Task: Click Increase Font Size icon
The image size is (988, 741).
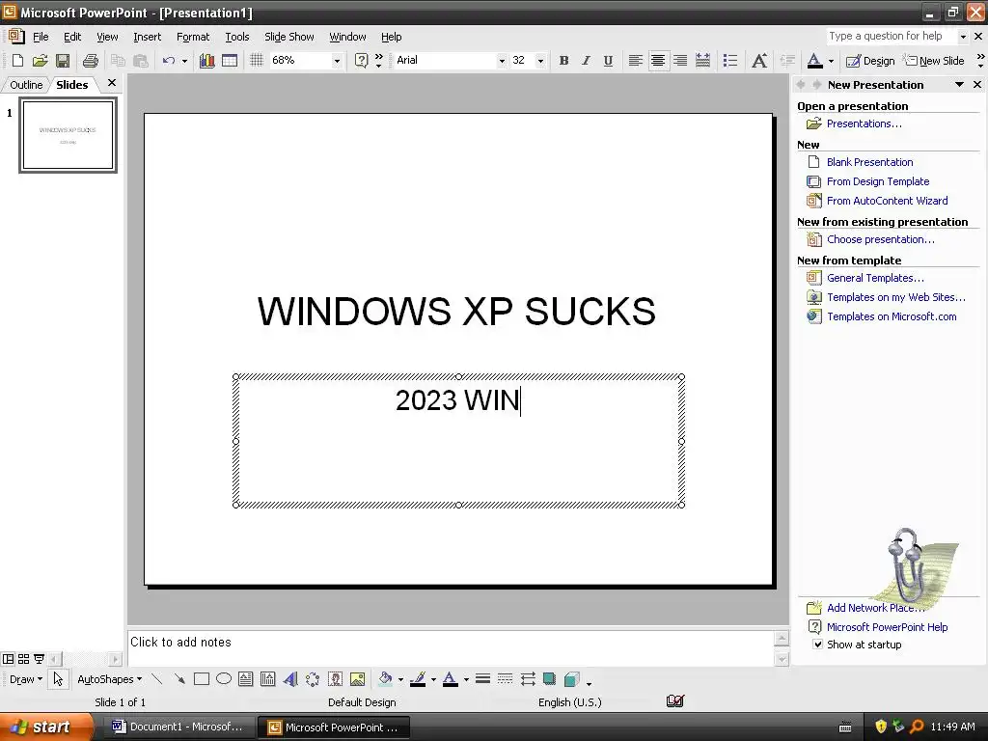Action: pyautogui.click(x=759, y=61)
